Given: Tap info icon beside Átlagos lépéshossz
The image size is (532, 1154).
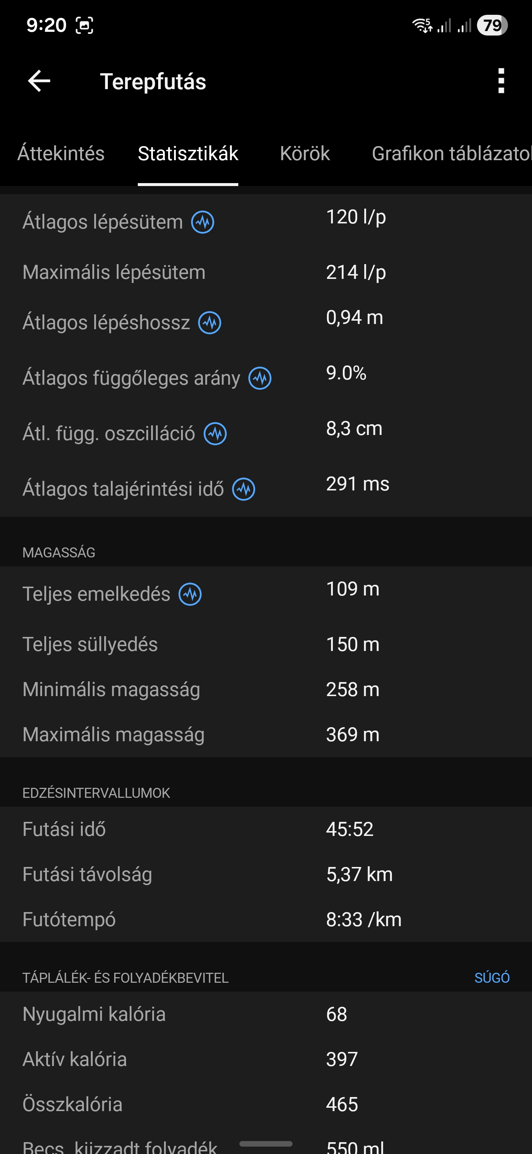Looking at the screenshot, I should 210,323.
